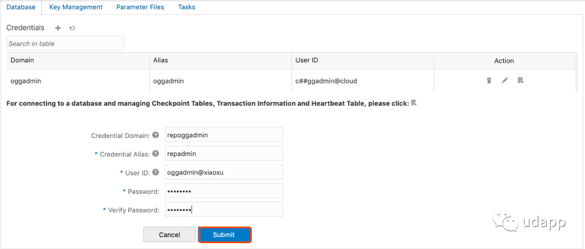Show help for Credential Domain

(155, 135)
